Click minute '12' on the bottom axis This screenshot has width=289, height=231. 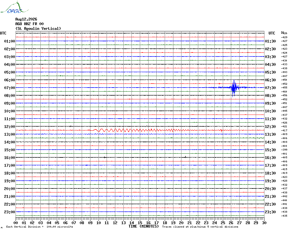pos(115,223)
